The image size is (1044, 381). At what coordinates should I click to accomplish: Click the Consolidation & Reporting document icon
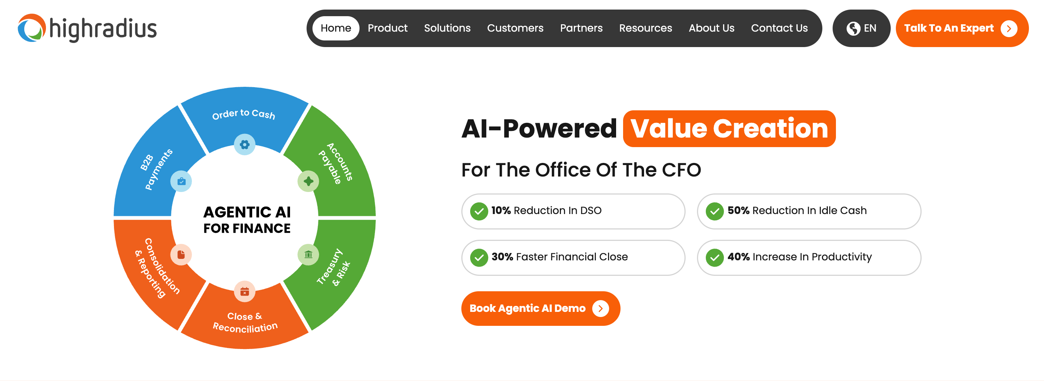pyautogui.click(x=181, y=254)
